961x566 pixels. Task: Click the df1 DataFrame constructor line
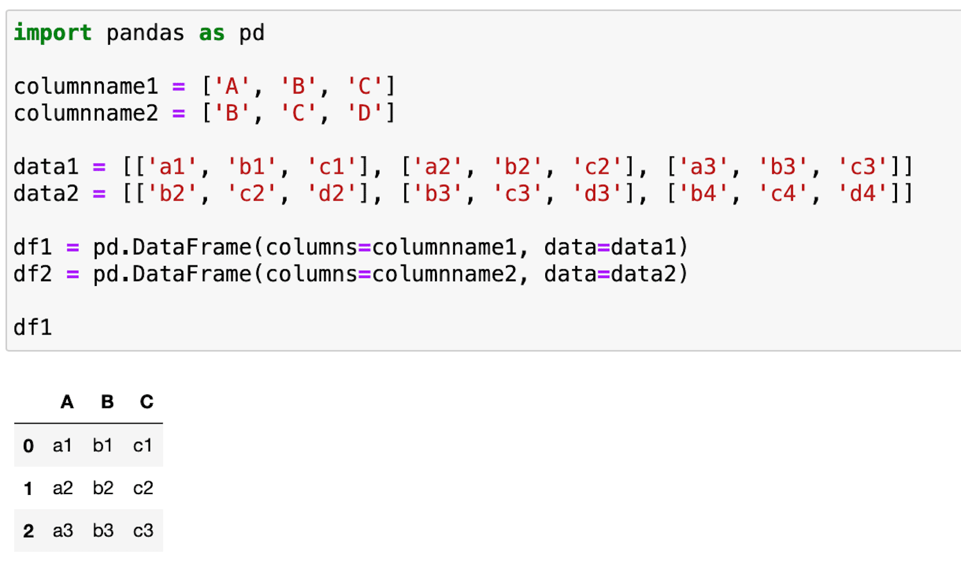point(350,247)
